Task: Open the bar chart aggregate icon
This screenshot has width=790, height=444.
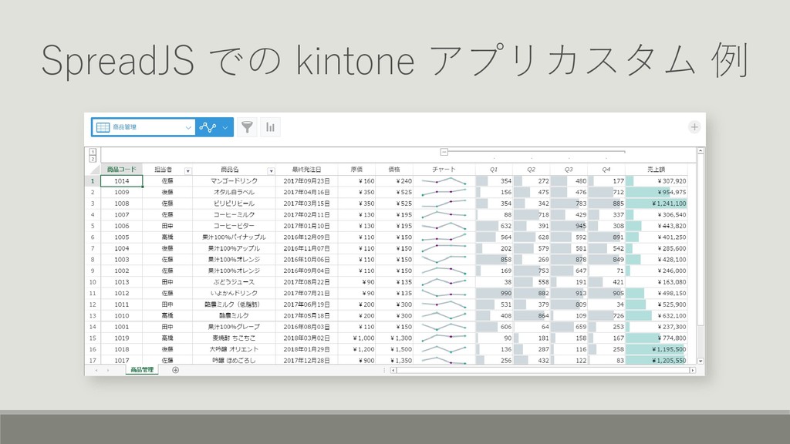Action: pyautogui.click(x=271, y=127)
